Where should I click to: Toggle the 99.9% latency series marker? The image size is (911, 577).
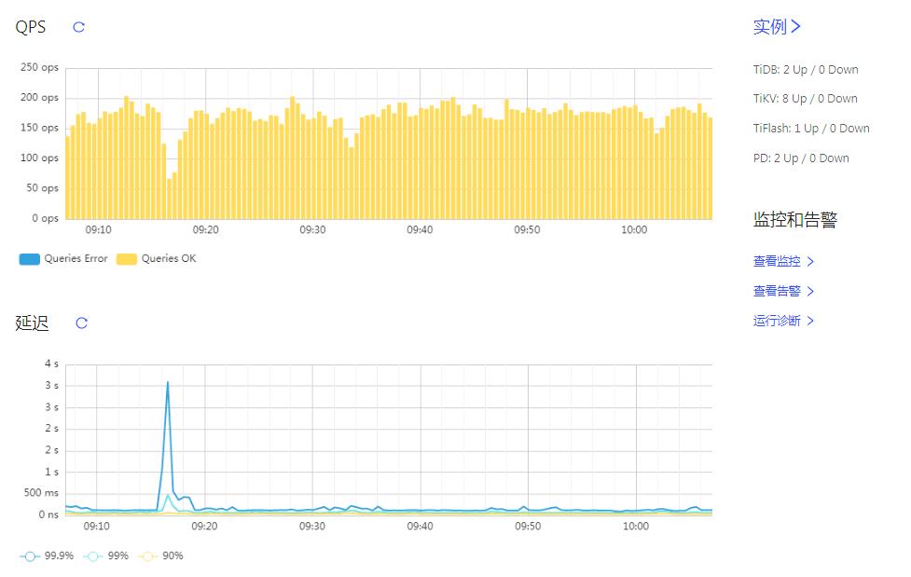point(30,556)
